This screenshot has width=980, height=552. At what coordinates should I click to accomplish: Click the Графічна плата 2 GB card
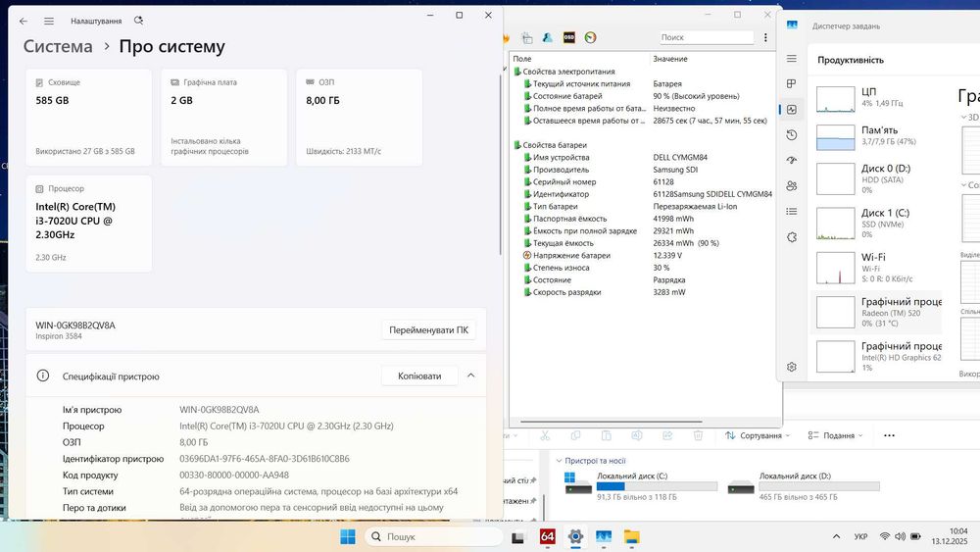(223, 118)
